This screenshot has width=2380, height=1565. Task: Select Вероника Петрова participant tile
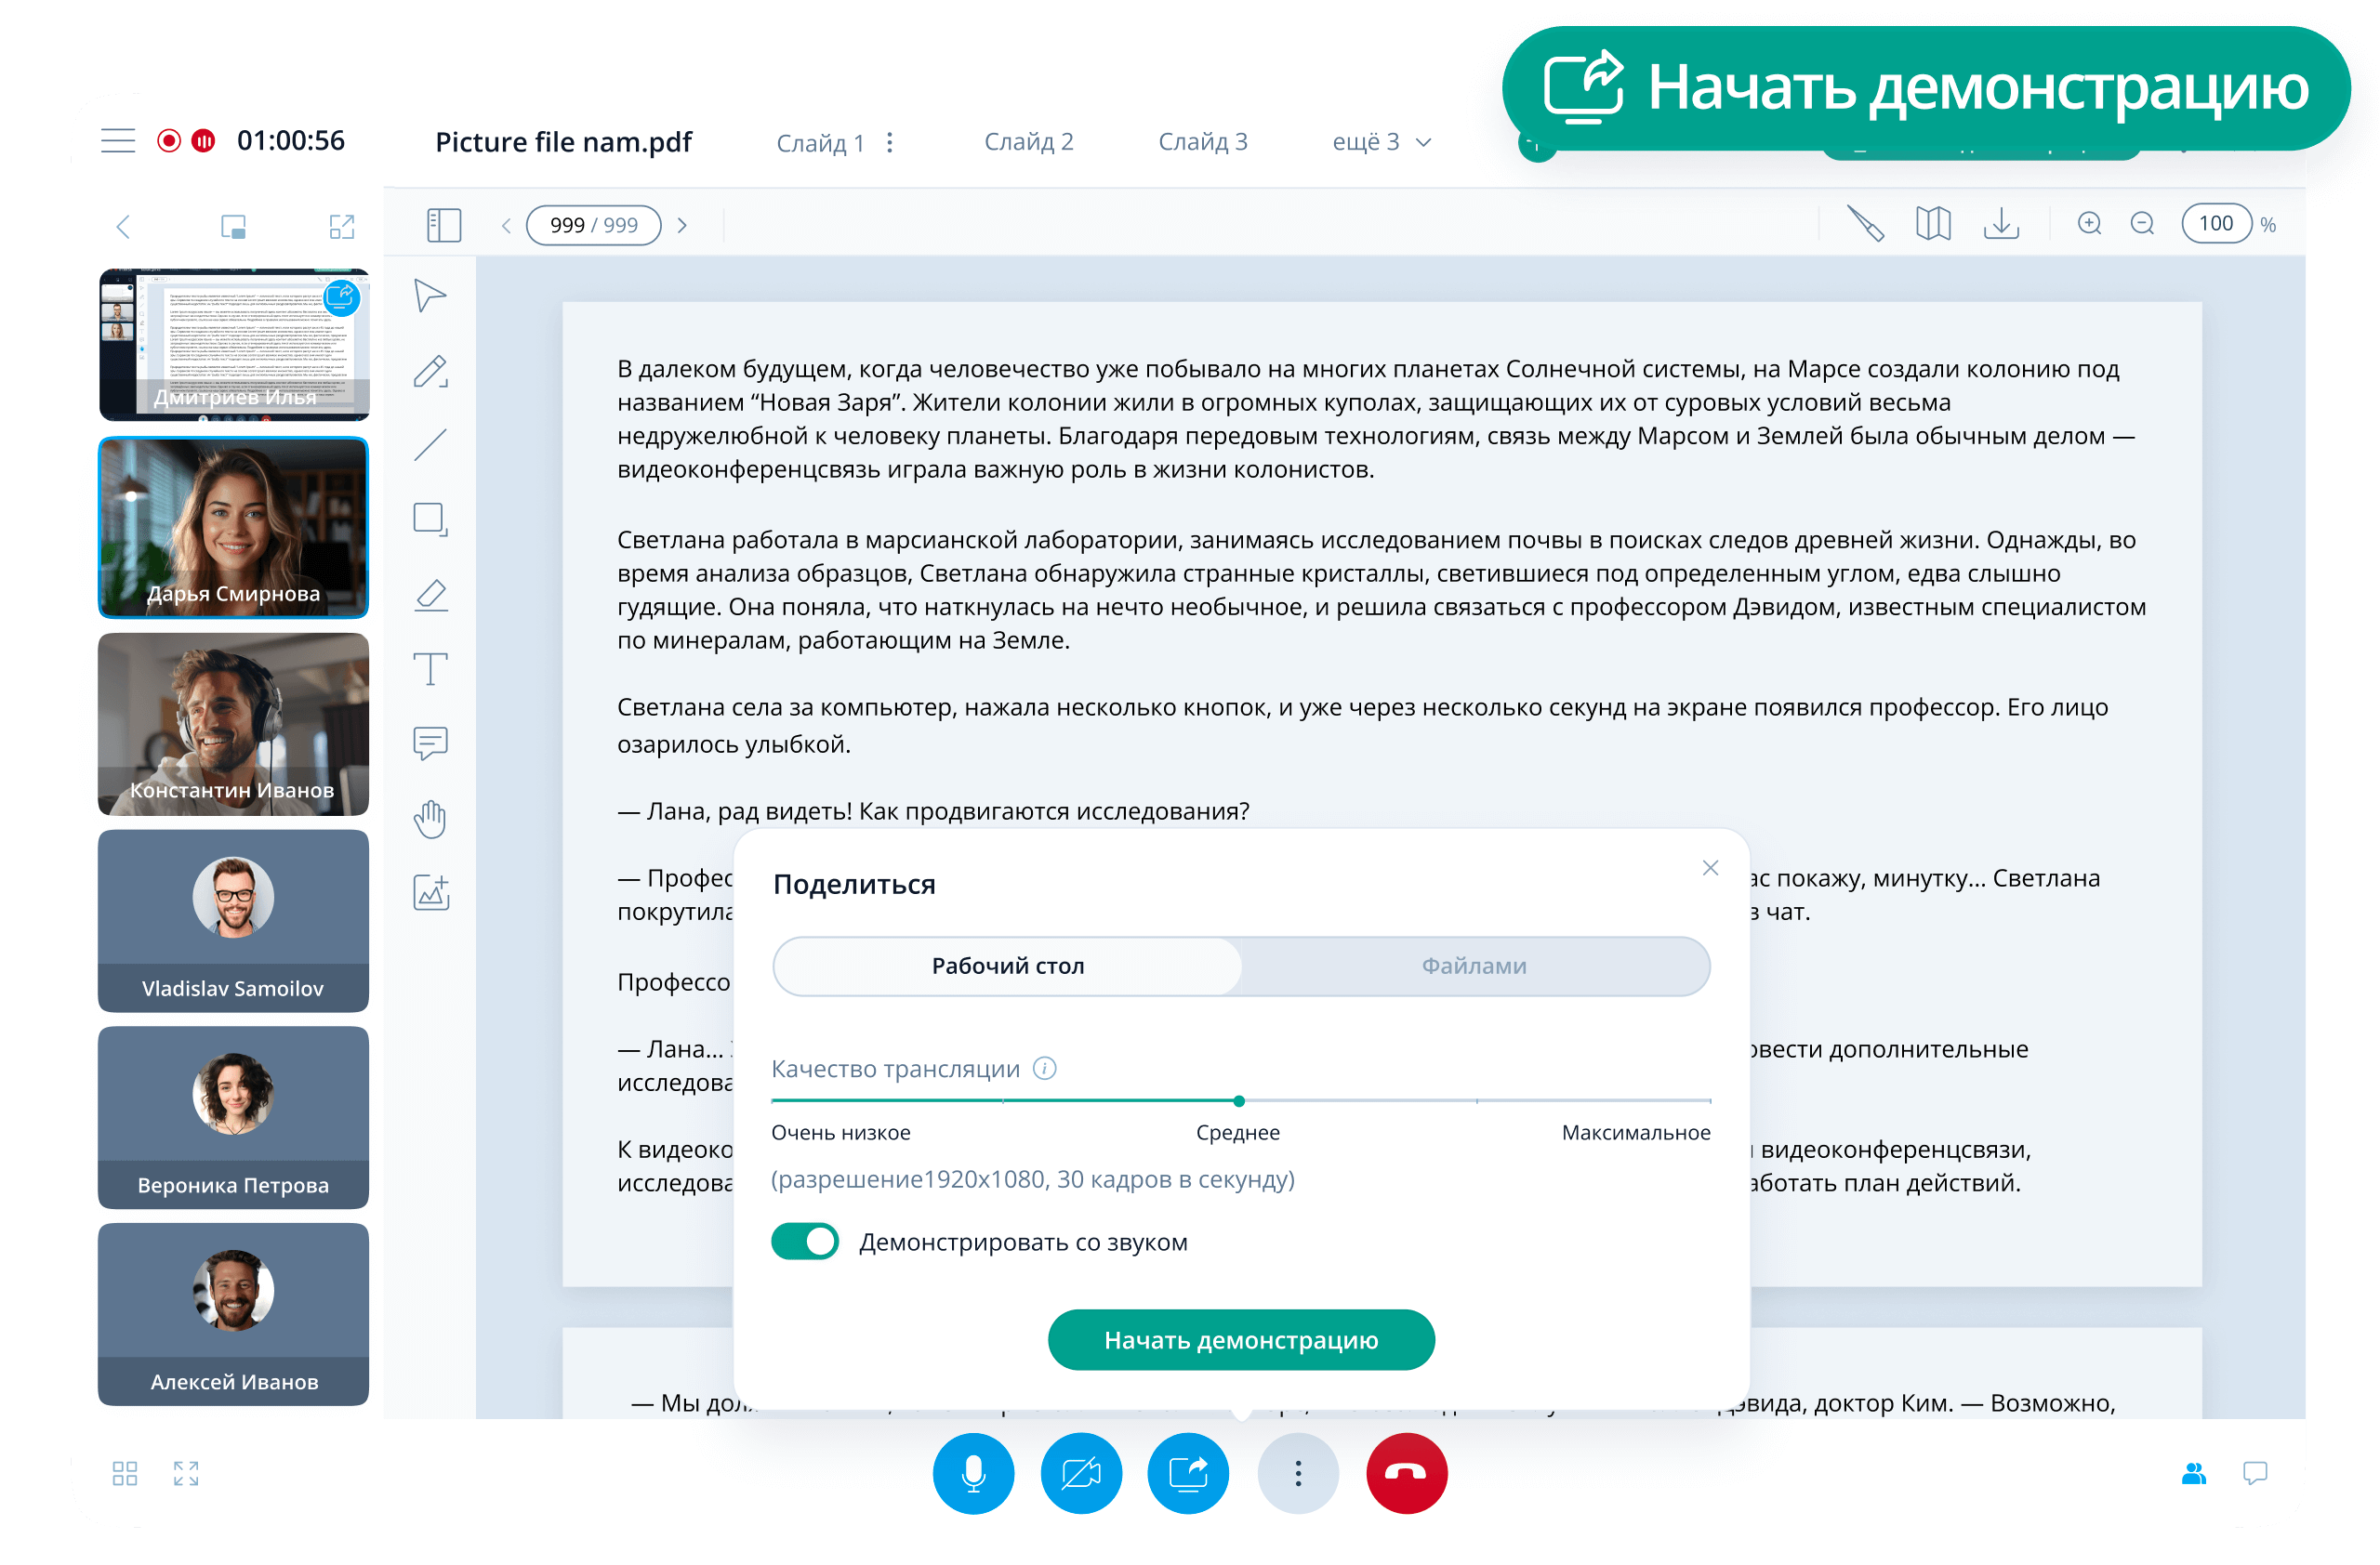coord(234,1117)
